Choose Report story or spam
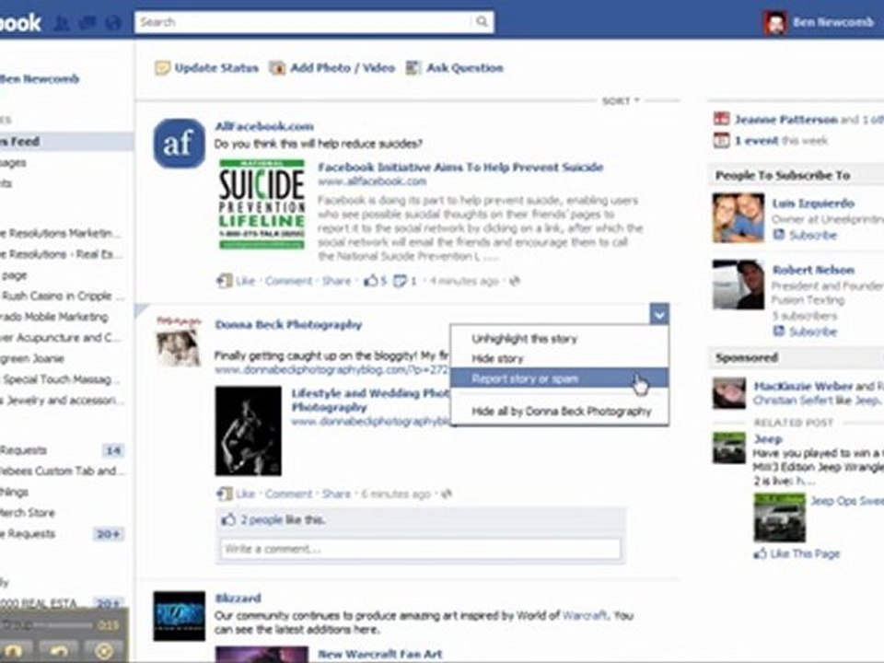The image size is (884, 663). tap(559, 378)
